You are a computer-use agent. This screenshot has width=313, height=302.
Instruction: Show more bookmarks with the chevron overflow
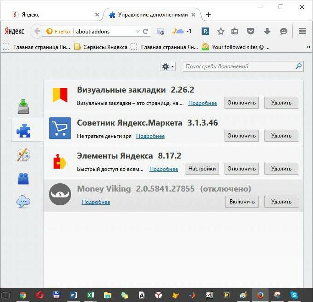coord(308,47)
